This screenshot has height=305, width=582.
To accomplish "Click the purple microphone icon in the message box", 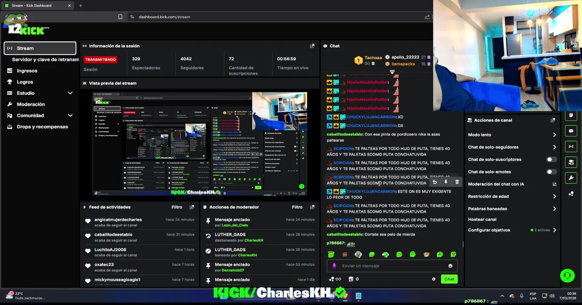I will click(334, 266).
